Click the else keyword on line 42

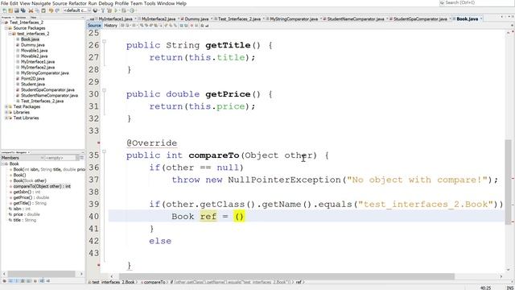pyautogui.click(x=160, y=241)
